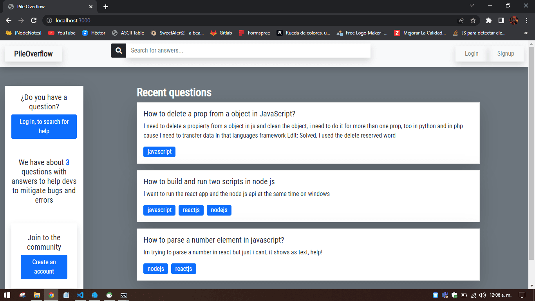Go back with browser back arrow
The image size is (535, 301).
pos(9,20)
